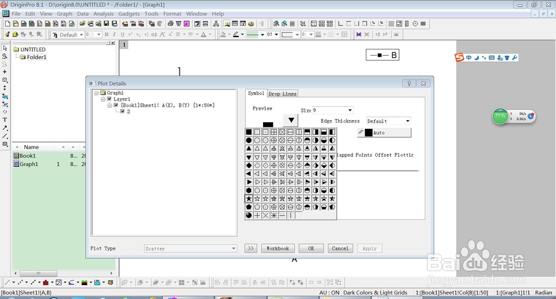
Task: Click the >> expand panel button
Action: 251,248
